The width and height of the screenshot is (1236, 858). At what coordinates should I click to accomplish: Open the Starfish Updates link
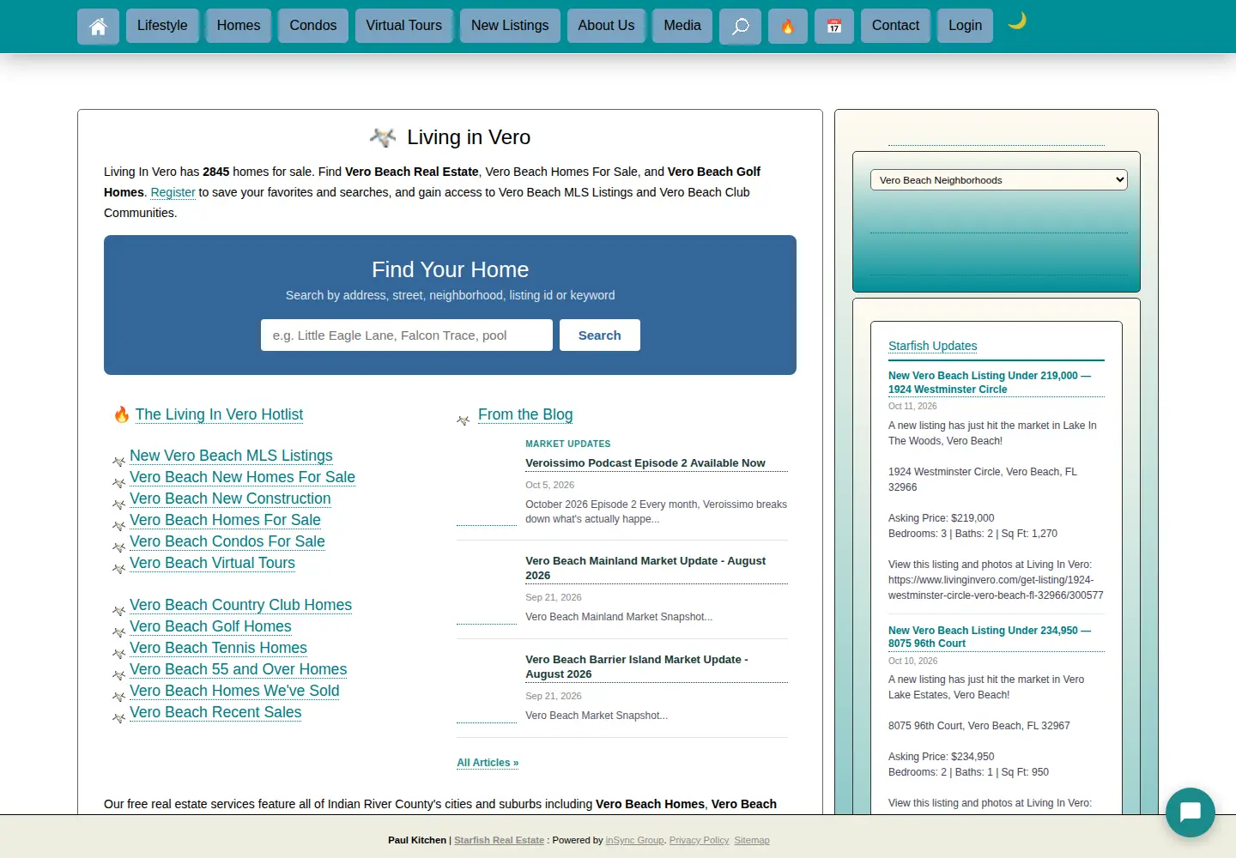click(x=932, y=346)
